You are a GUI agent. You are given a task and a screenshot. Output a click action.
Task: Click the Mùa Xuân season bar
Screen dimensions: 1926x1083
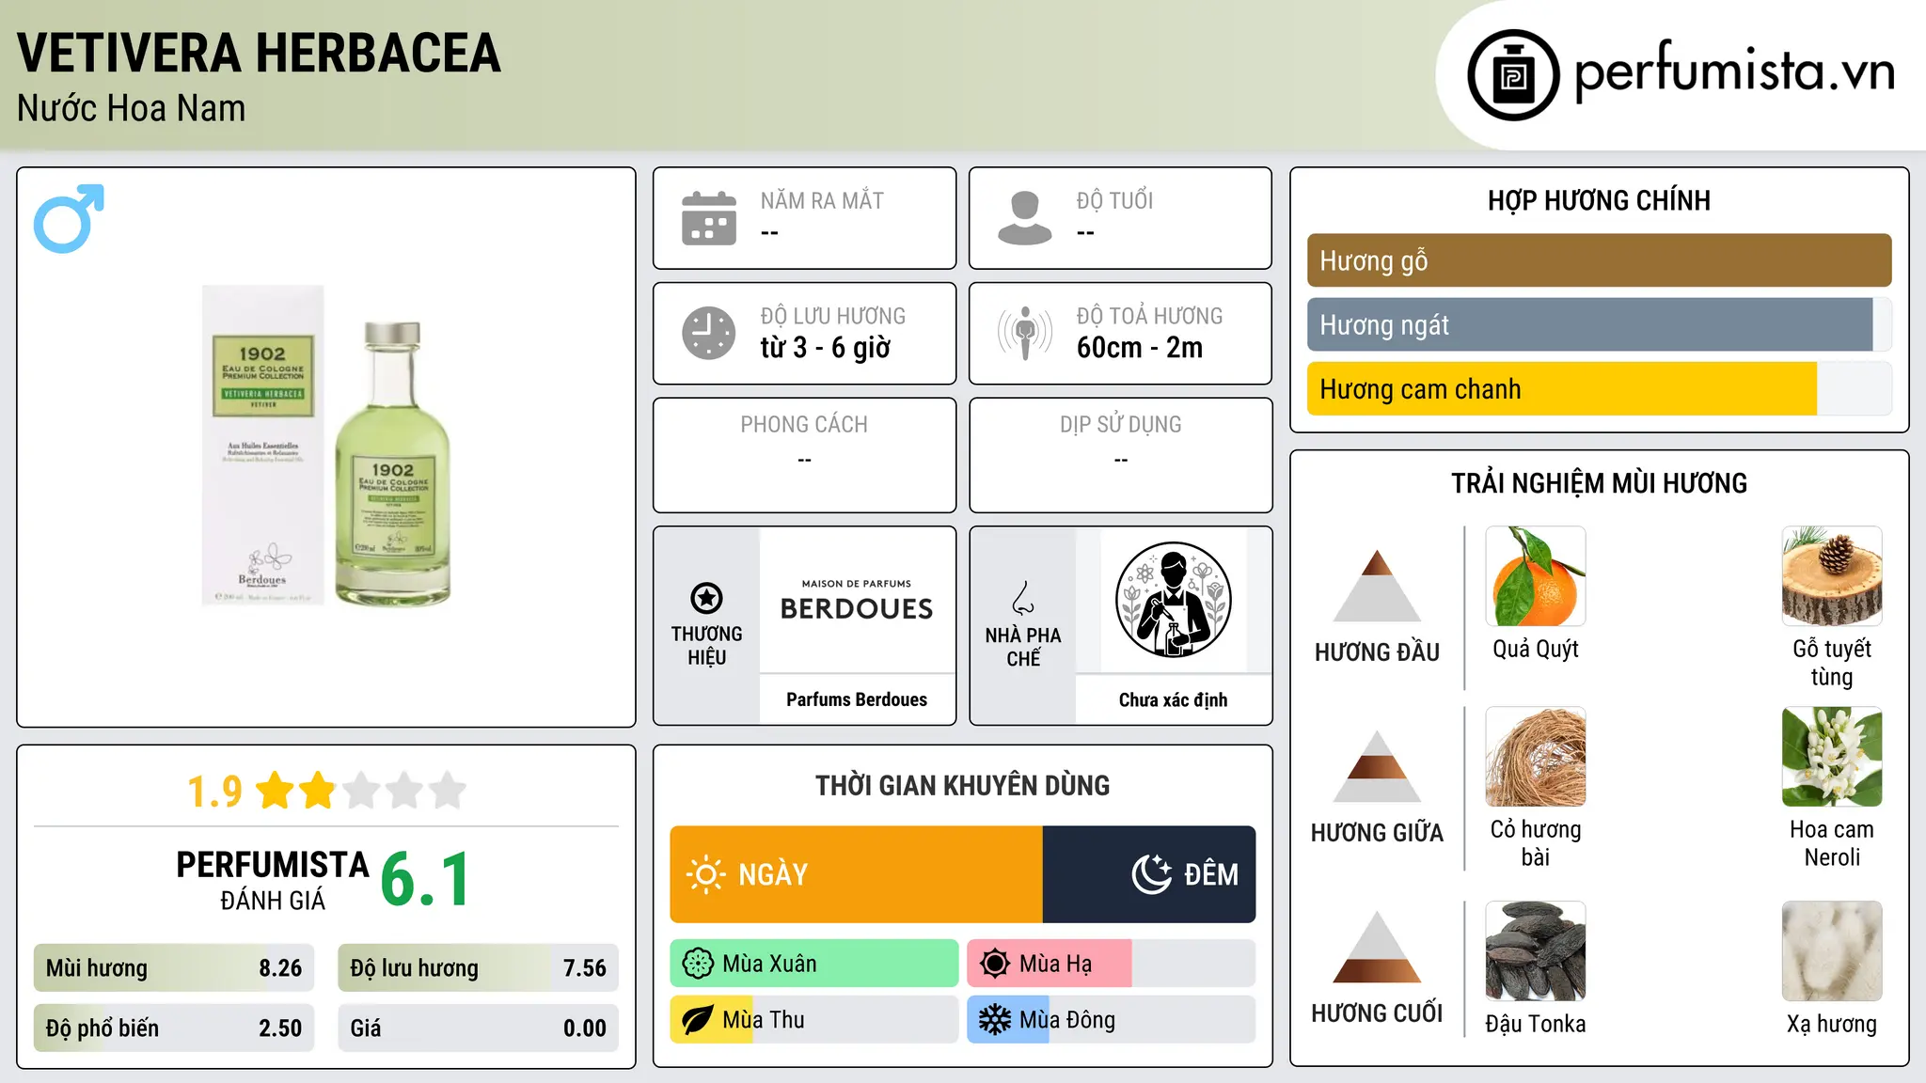pyautogui.click(x=814, y=964)
